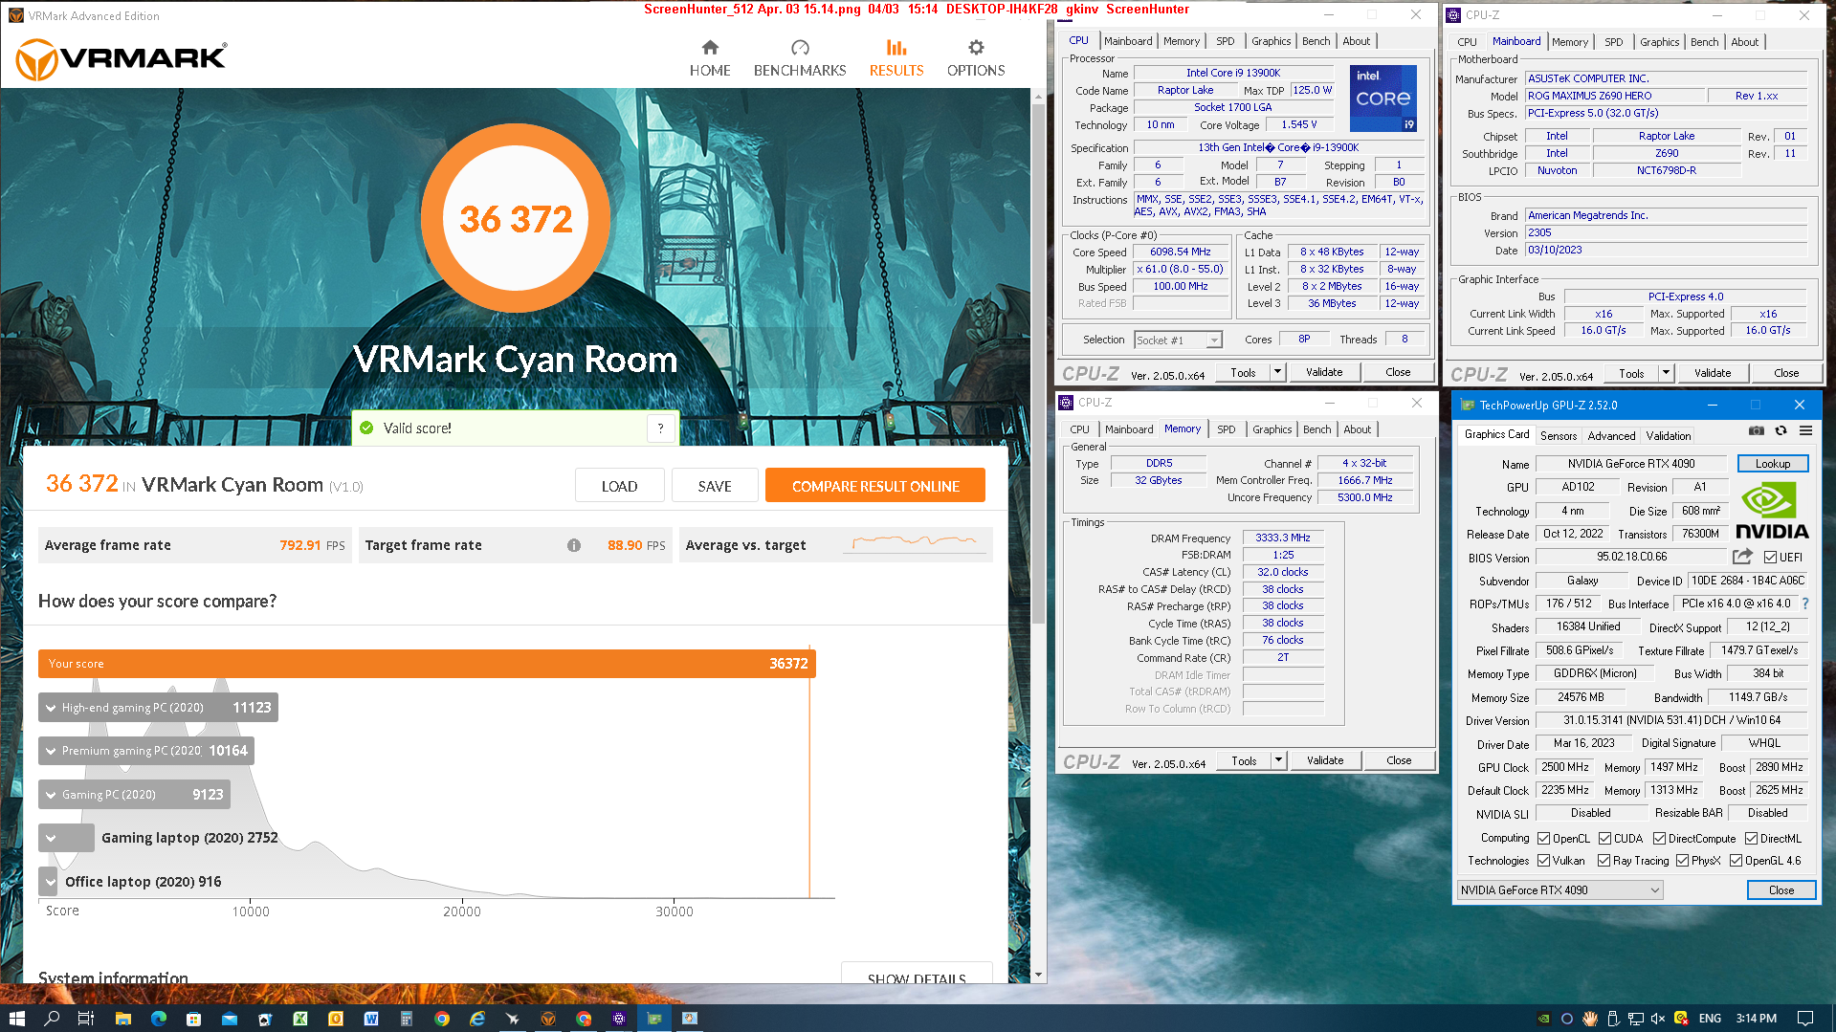The width and height of the screenshot is (1836, 1032).
Task: Open Tools dropdown arrow in CPU-Z Memory window
Action: [x=1278, y=760]
